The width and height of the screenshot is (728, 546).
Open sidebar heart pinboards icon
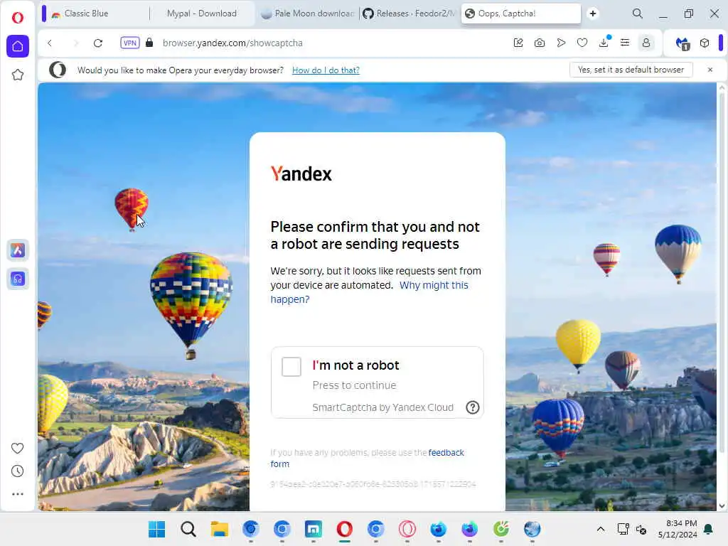(18, 448)
